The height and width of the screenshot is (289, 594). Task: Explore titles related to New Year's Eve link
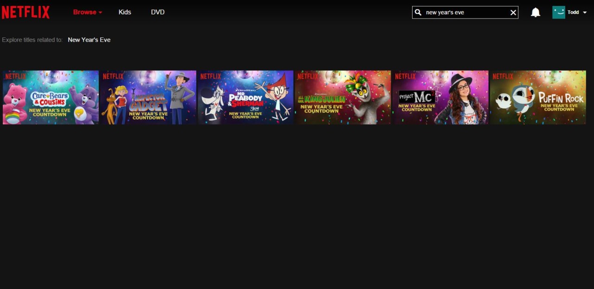[x=89, y=40]
